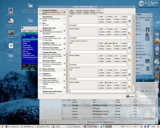Screen dimensions: 160x128
Task: Click Write CD button in music player
Action: pyautogui.click(x=147, y=91)
